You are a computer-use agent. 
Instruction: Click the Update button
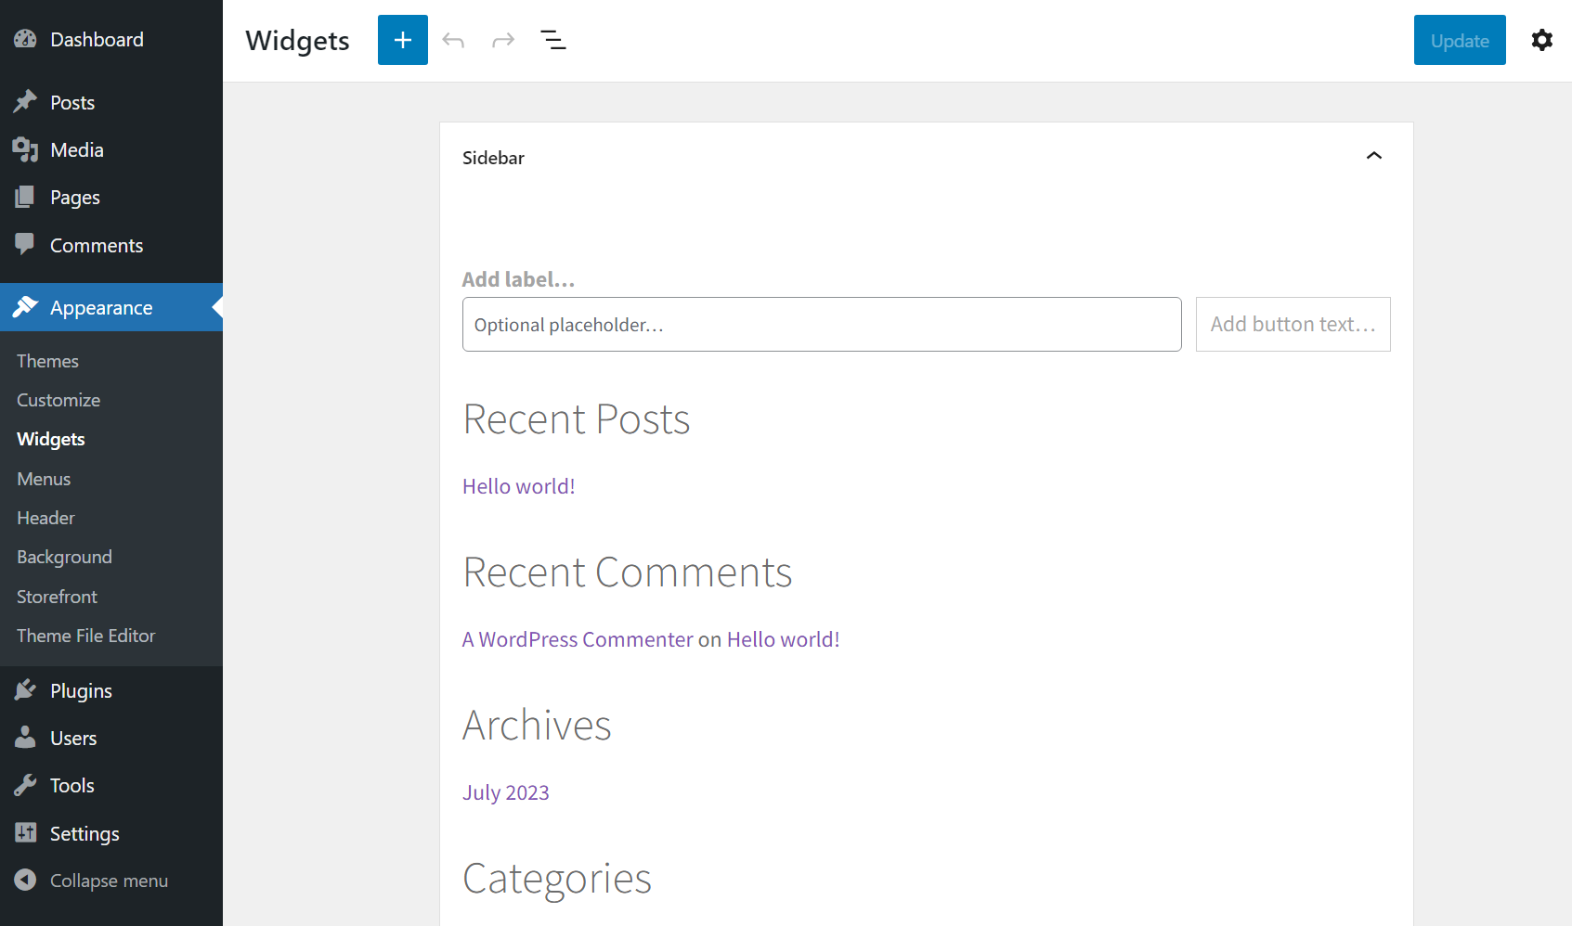pyautogui.click(x=1459, y=40)
